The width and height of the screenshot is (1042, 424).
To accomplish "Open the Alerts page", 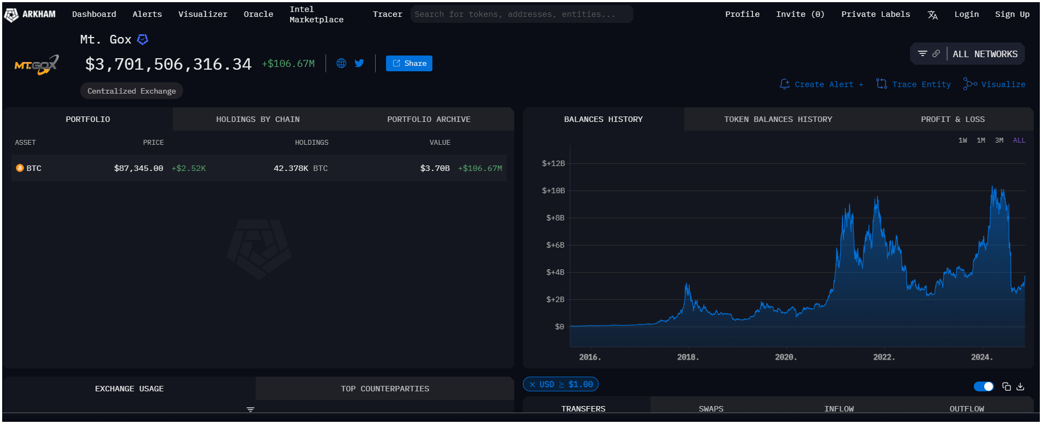I will [x=147, y=14].
